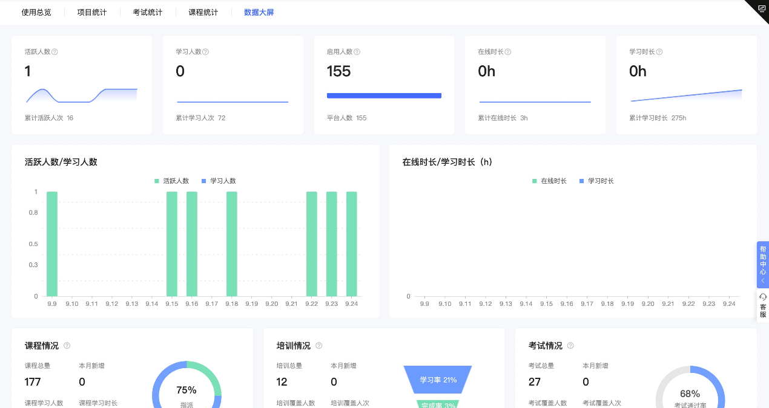Open help icon next to 课程情况
The width and height of the screenshot is (769, 408).
click(67, 346)
